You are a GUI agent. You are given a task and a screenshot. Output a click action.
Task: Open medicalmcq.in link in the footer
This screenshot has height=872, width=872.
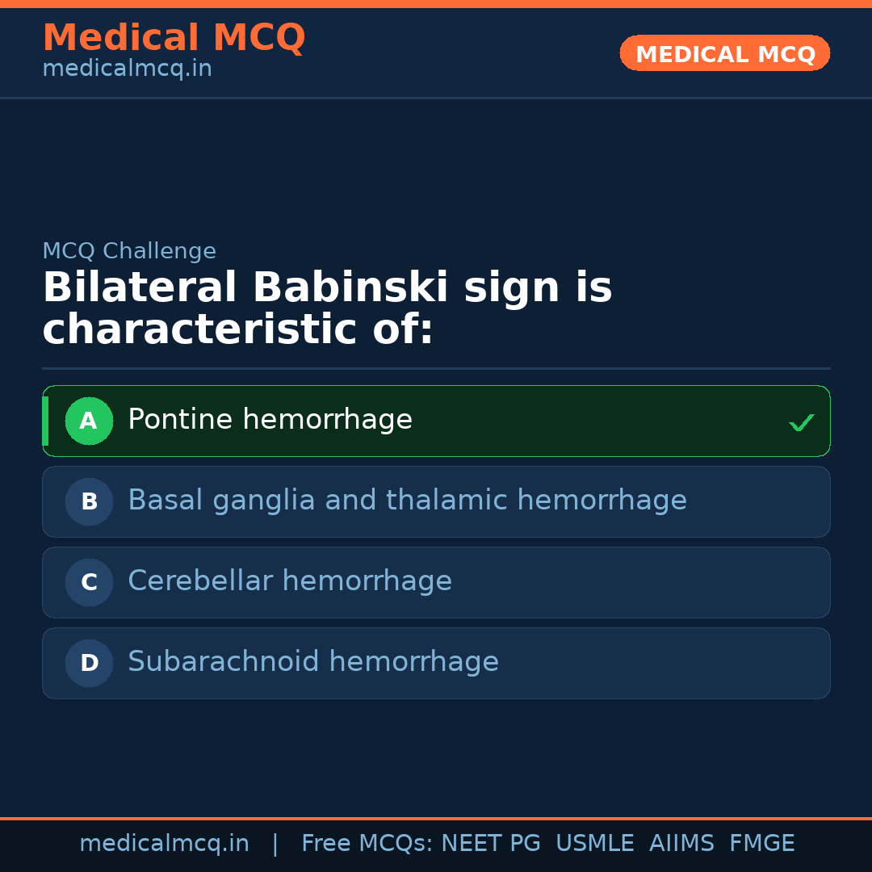tap(164, 844)
